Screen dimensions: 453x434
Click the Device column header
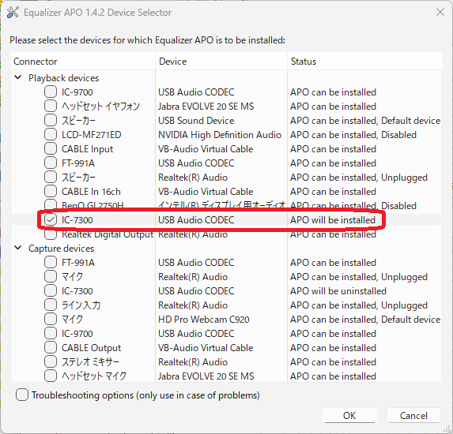(x=221, y=61)
